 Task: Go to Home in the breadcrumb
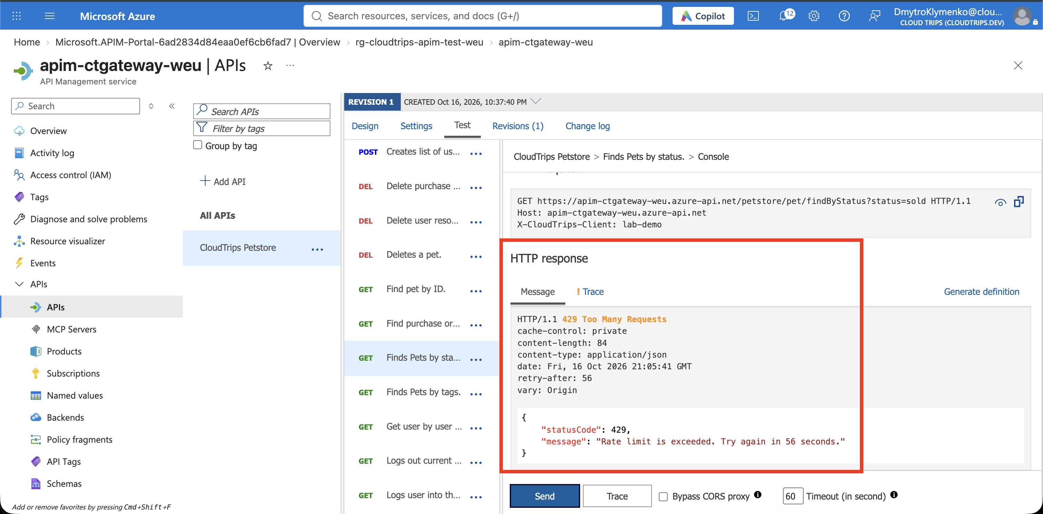[x=27, y=42]
